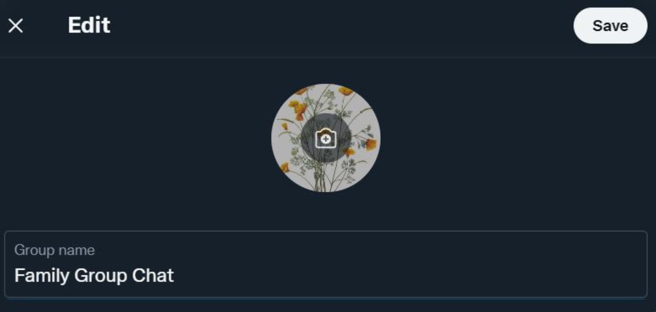Click the empty right side of the name field

point(410,276)
